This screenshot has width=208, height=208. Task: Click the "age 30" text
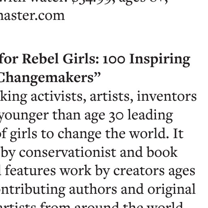point(104,116)
